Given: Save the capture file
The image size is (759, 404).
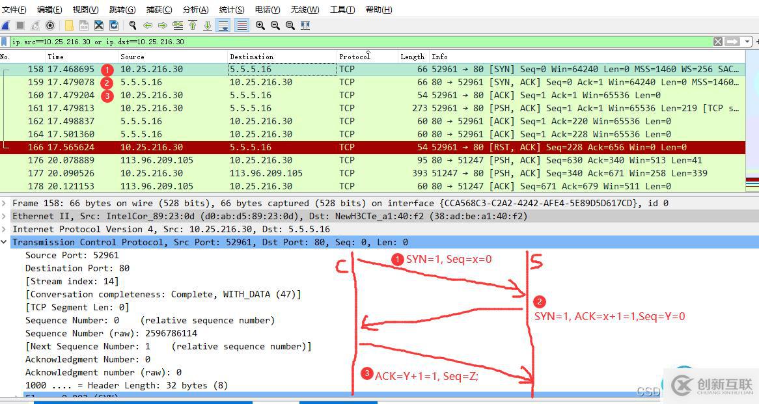Looking at the screenshot, I should [x=84, y=25].
